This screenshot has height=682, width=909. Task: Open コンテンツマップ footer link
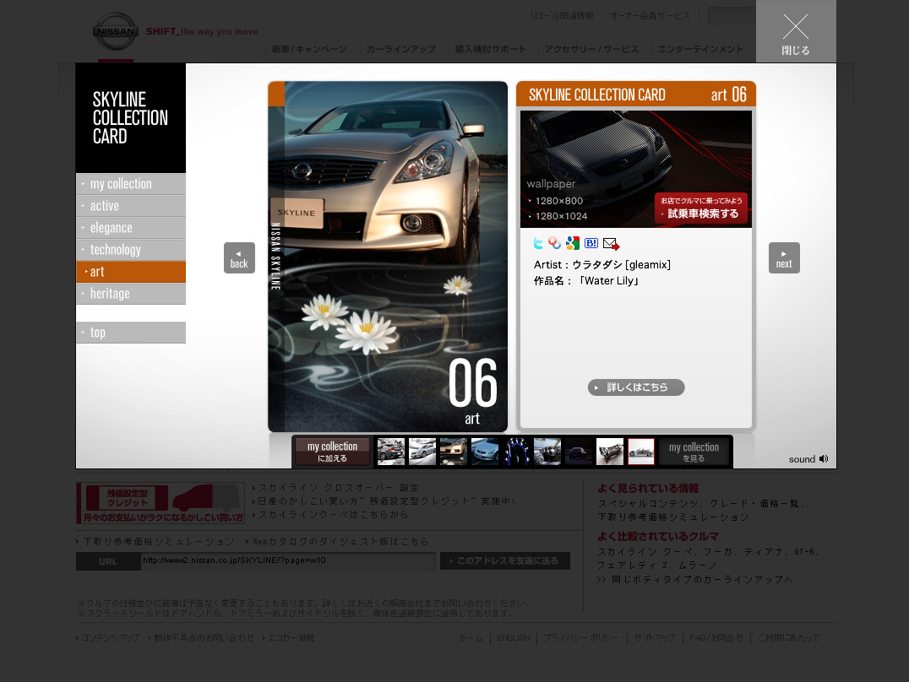pyautogui.click(x=110, y=637)
